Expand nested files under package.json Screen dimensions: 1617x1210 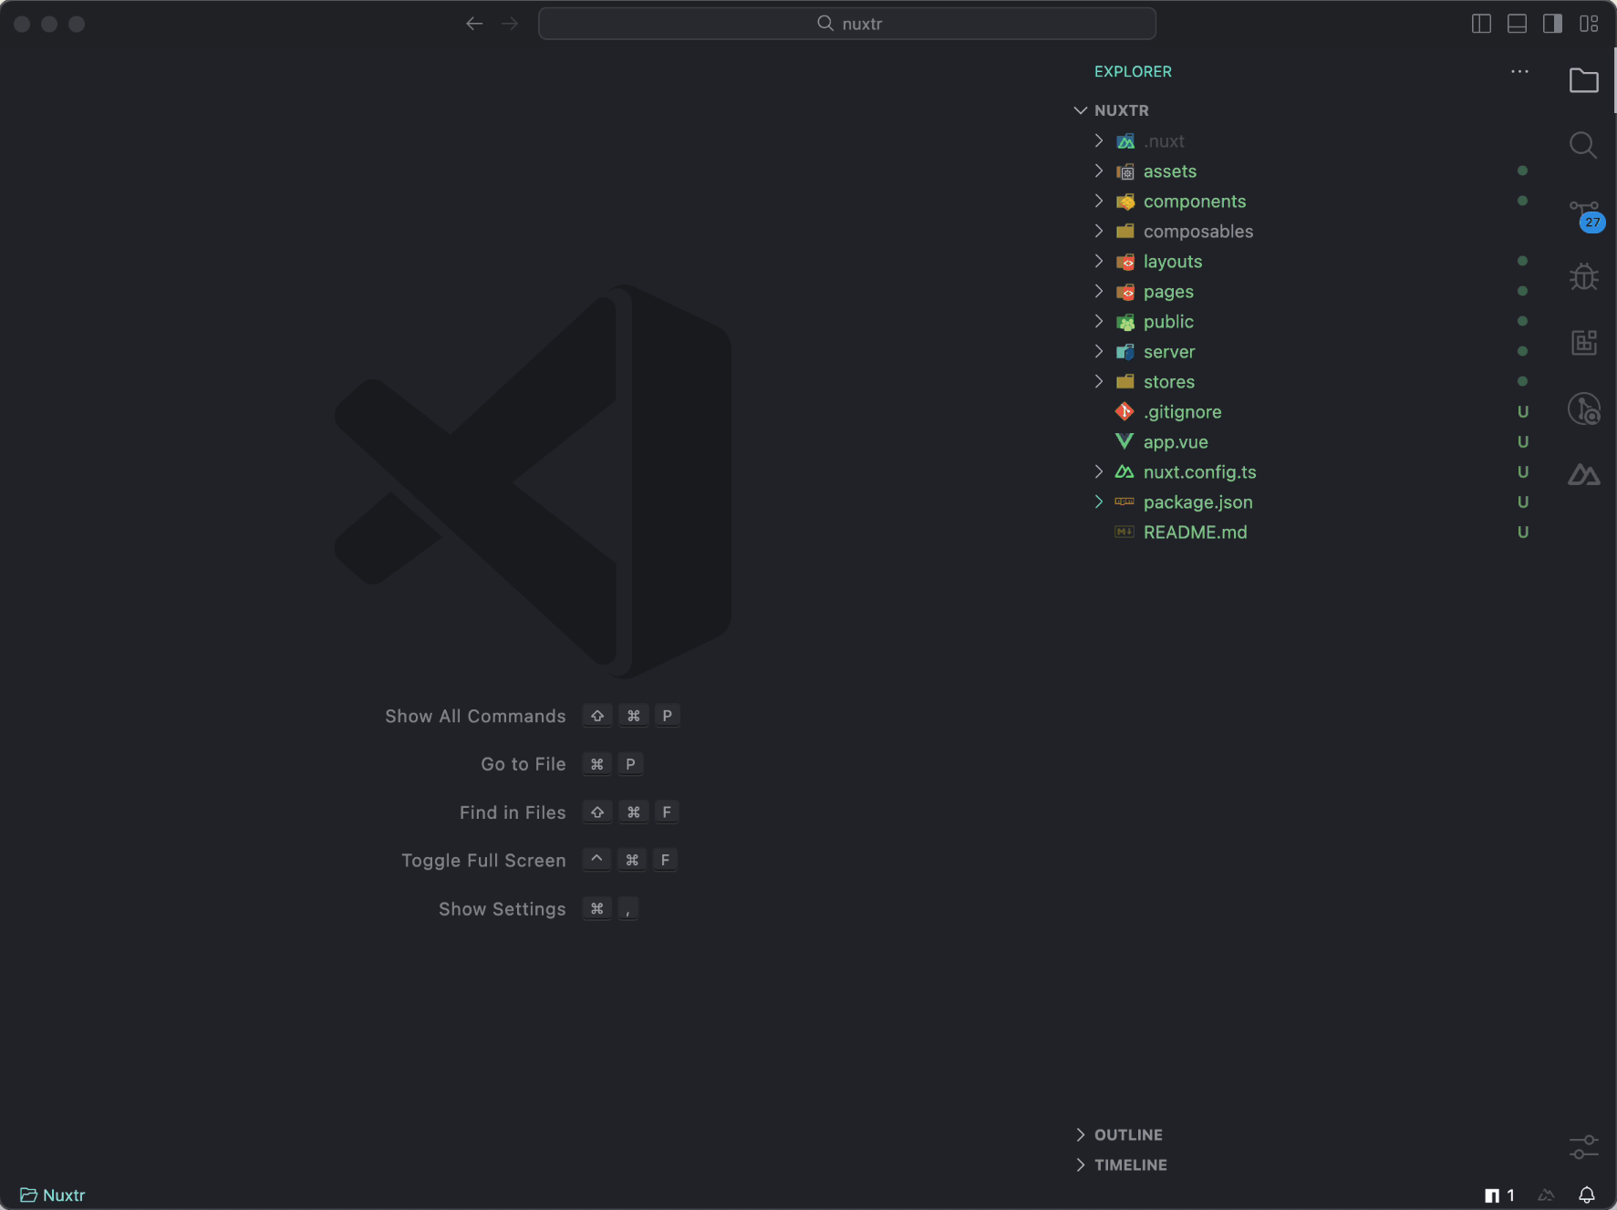[1099, 502]
